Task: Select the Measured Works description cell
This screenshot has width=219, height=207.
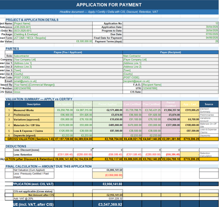Action: pyautogui.click(x=33, y=110)
